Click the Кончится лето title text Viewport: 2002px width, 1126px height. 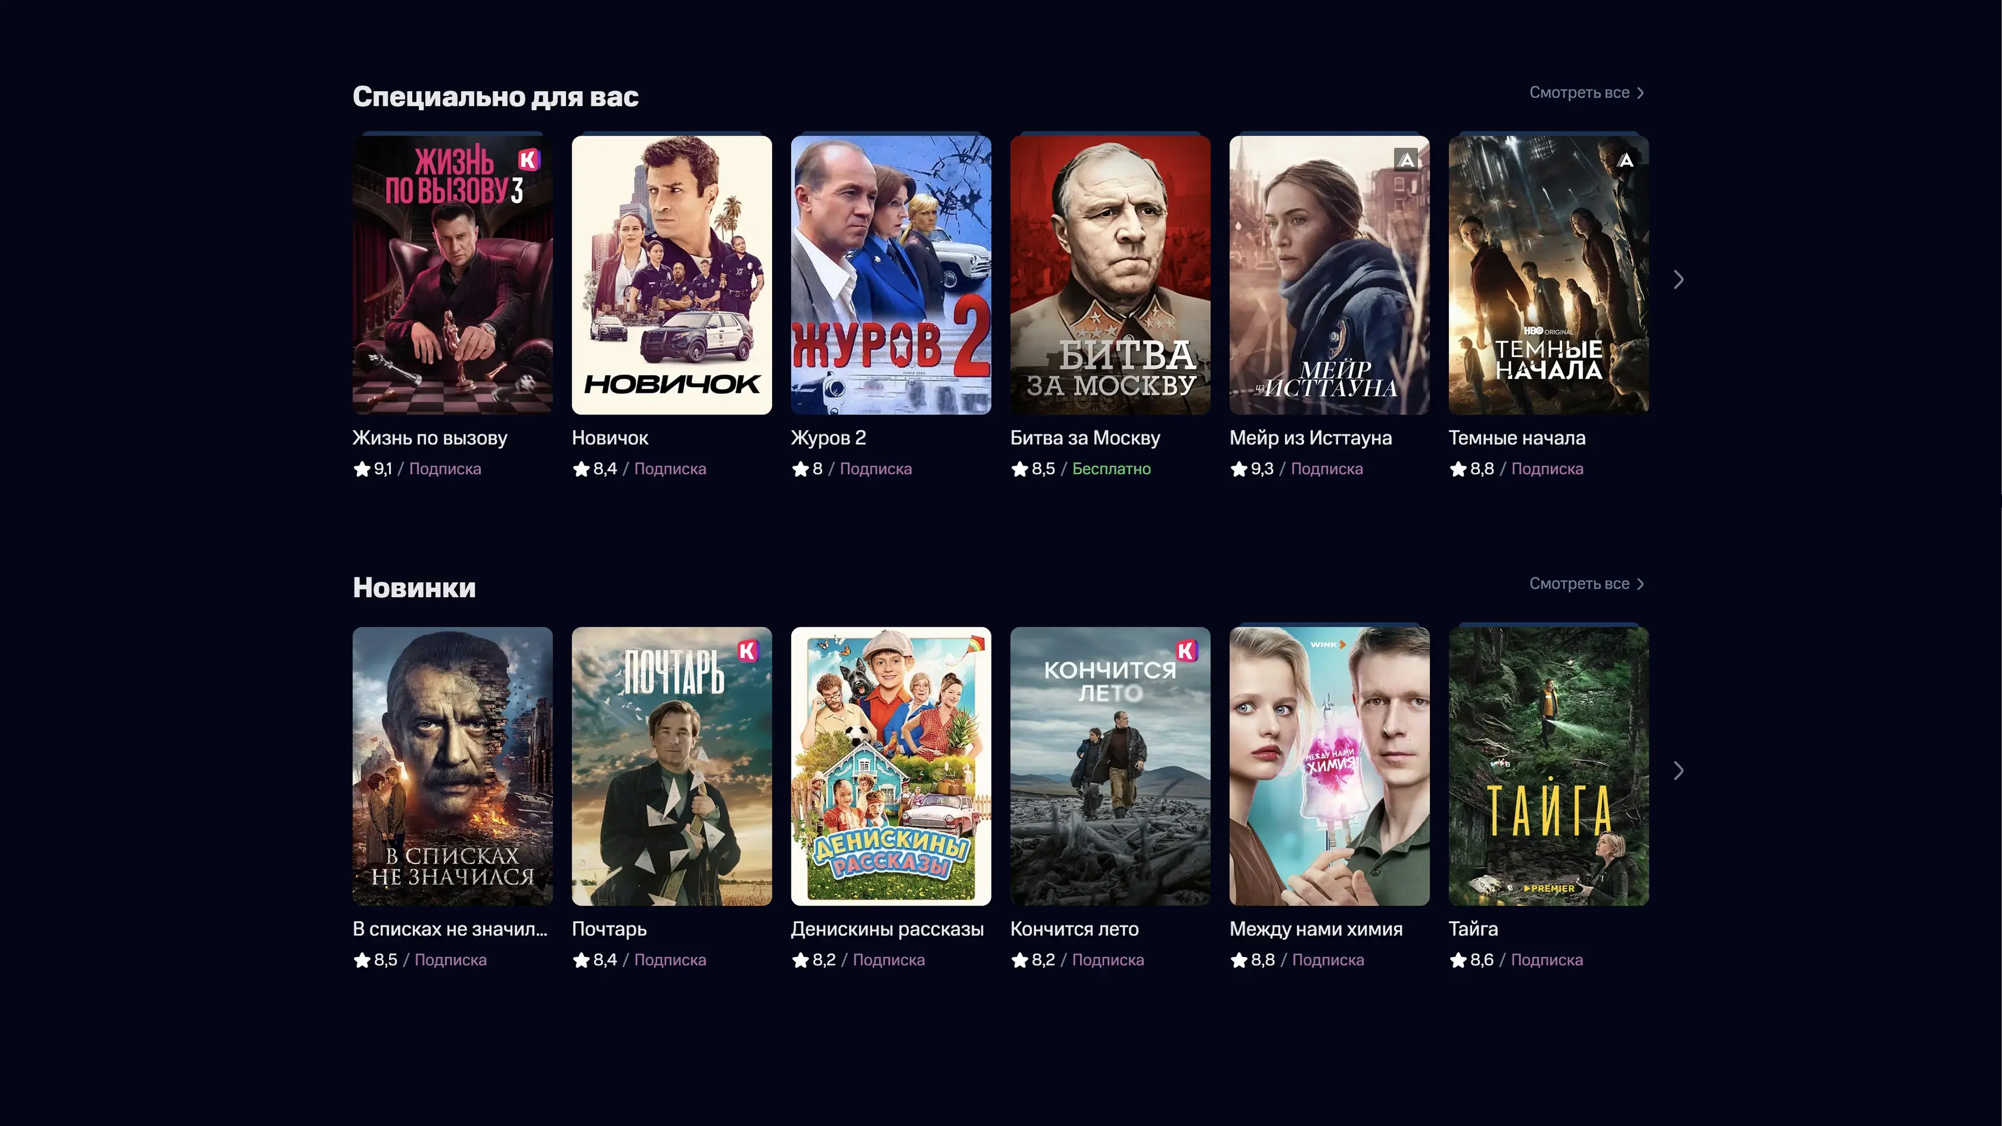[x=1074, y=929]
